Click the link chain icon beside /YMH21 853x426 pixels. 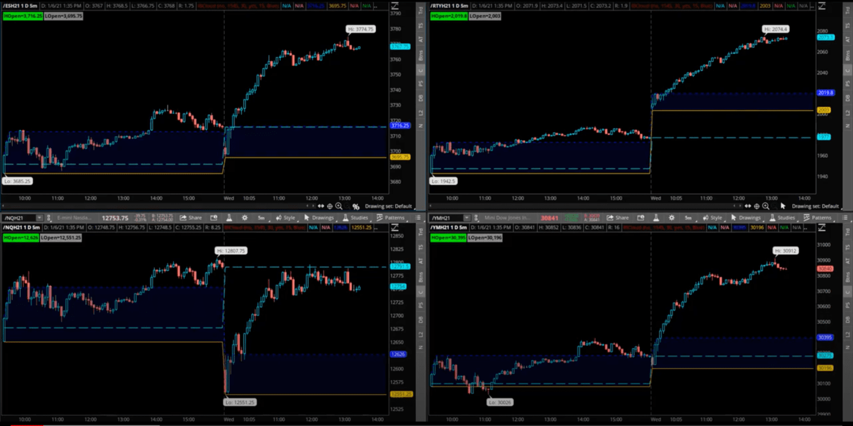pyautogui.click(x=477, y=218)
